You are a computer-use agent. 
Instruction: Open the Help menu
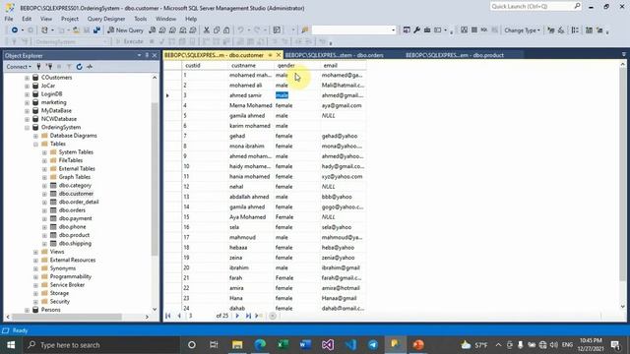pyautogui.click(x=191, y=19)
